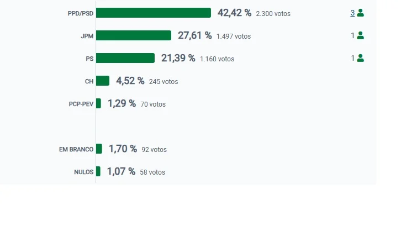Click the EM BRANCO label
401x252 pixels.
[76, 149]
